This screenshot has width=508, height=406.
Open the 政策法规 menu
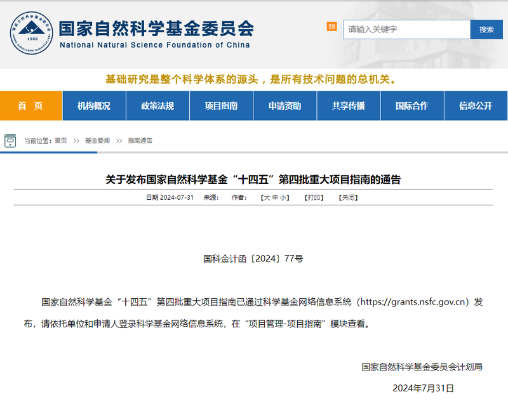(157, 106)
